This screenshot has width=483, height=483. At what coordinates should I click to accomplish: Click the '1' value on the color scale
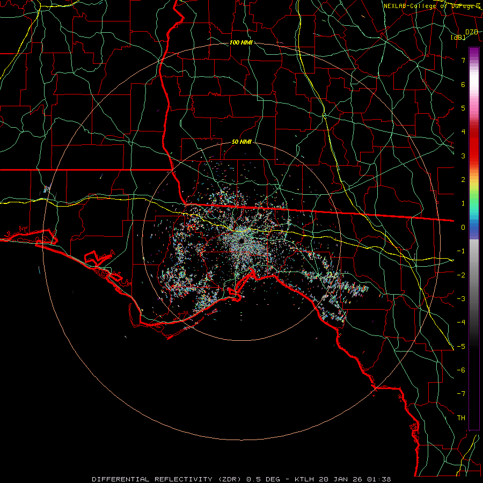(x=463, y=203)
